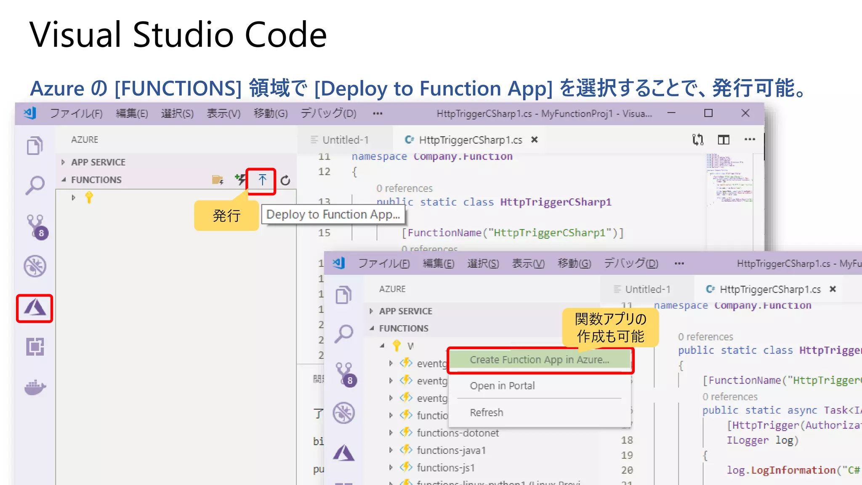The image size is (862, 485).
Task: Expand functions-js1 tree item
Action: click(x=391, y=467)
